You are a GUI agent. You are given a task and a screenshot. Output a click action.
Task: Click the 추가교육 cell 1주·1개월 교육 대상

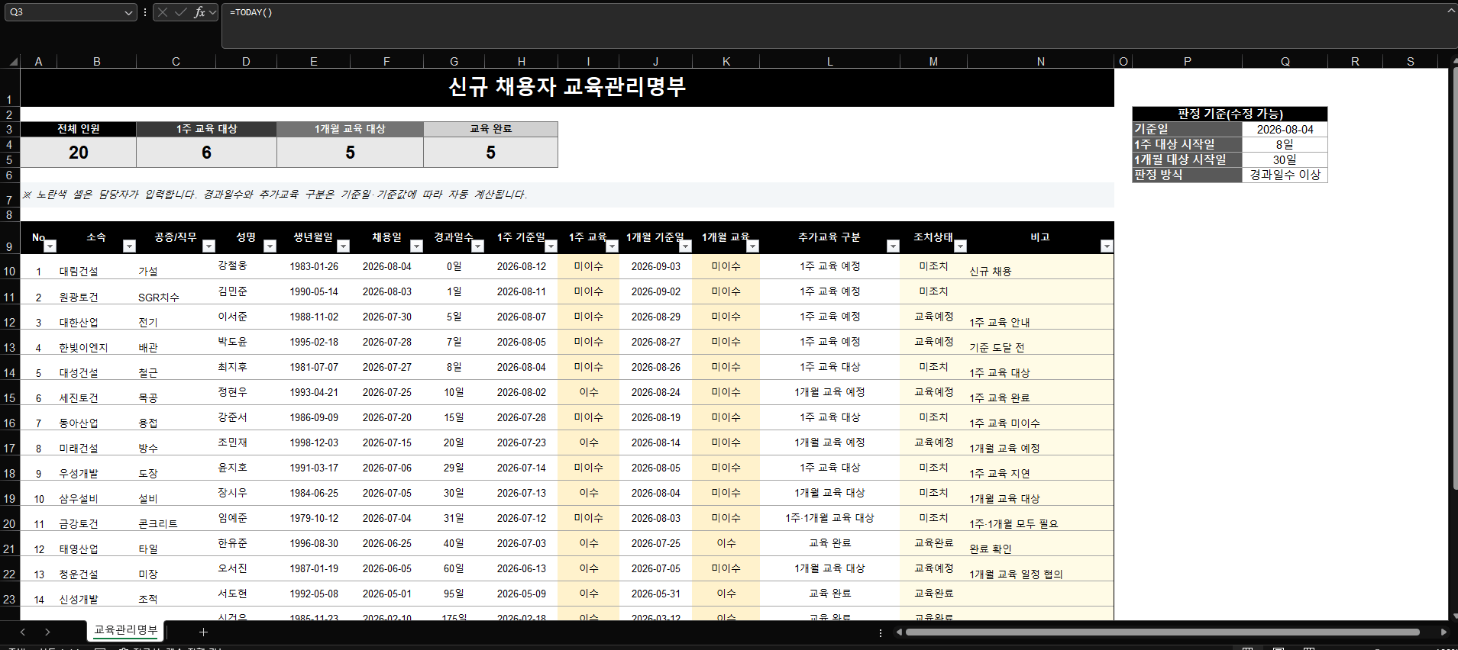coord(830,518)
